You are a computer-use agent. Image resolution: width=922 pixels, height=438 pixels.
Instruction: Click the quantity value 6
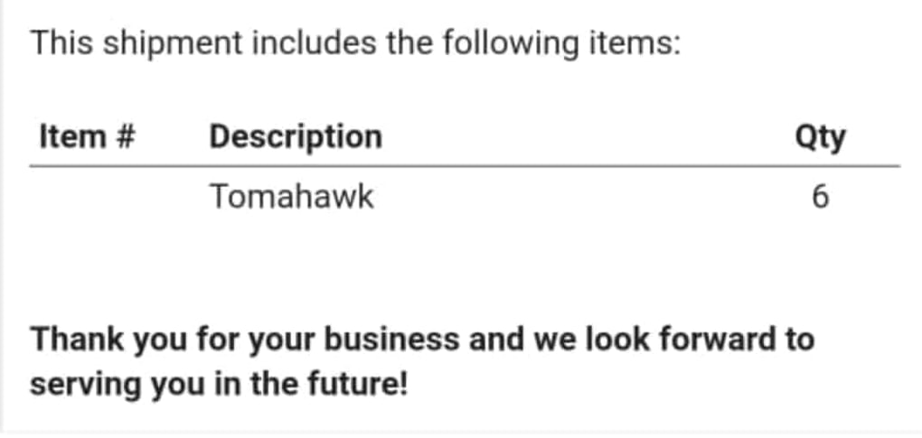coord(820,197)
